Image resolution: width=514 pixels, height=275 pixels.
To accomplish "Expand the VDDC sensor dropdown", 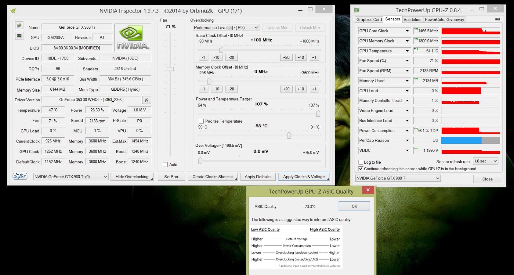I will point(407,151).
